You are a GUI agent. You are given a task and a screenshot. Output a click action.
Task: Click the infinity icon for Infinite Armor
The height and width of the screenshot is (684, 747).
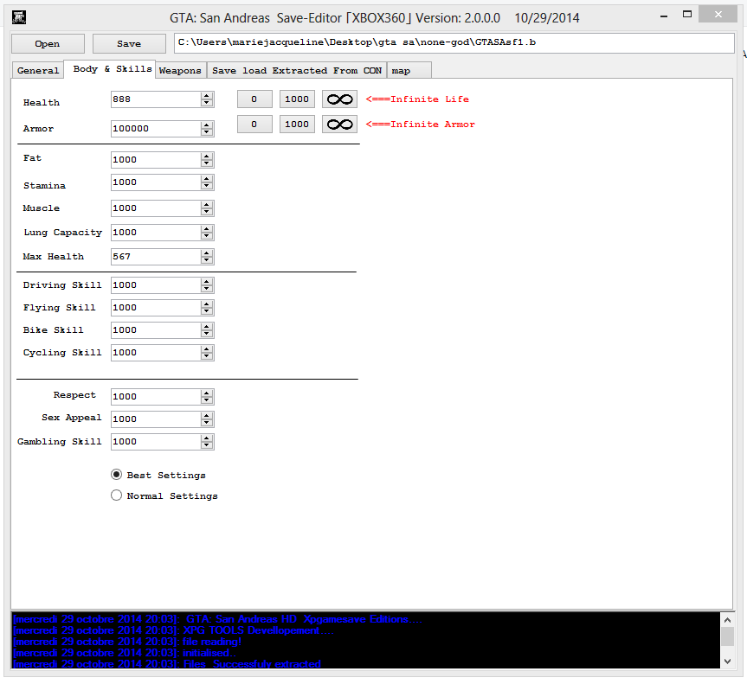[x=339, y=125]
